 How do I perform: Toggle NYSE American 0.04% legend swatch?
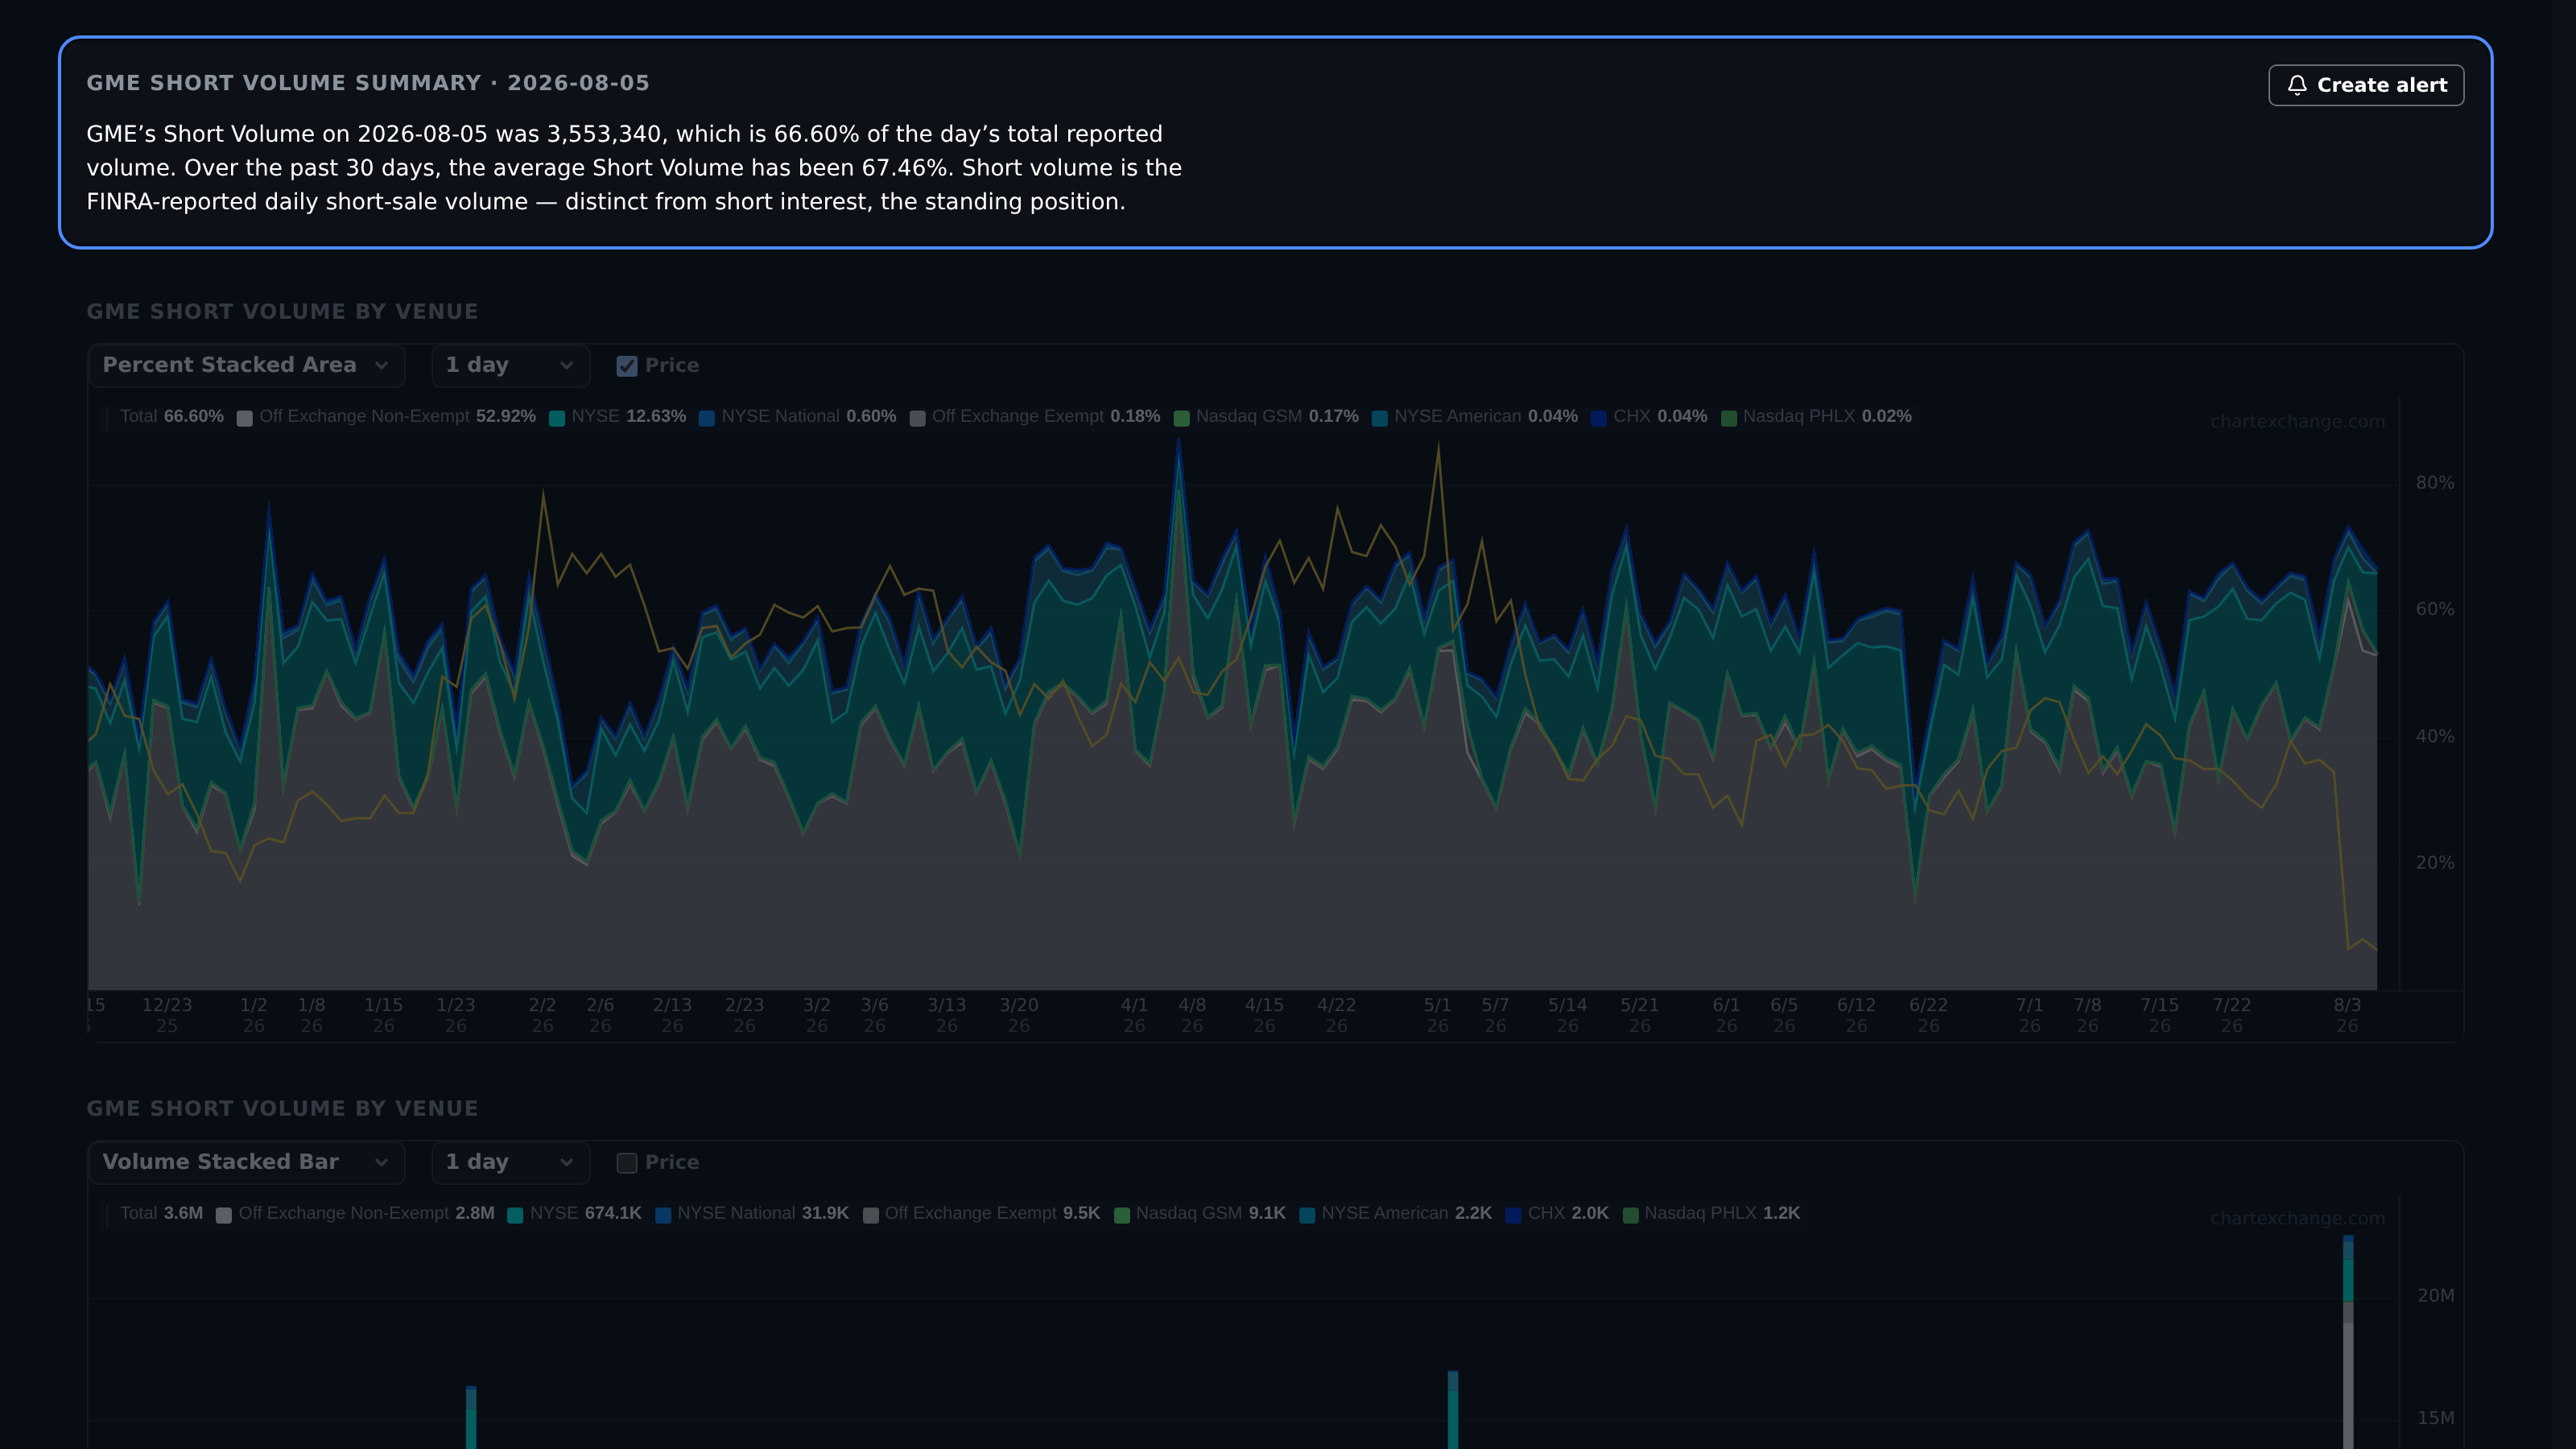tap(1379, 418)
